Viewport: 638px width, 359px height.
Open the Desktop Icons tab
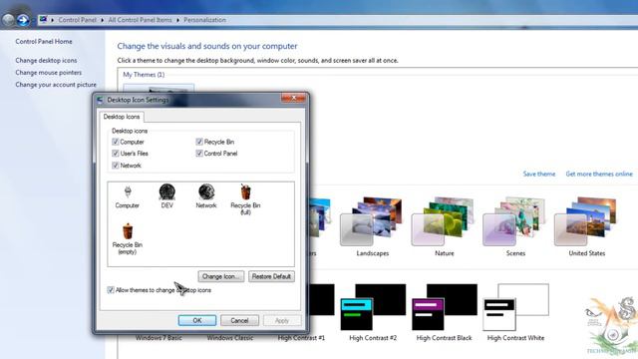(x=122, y=117)
